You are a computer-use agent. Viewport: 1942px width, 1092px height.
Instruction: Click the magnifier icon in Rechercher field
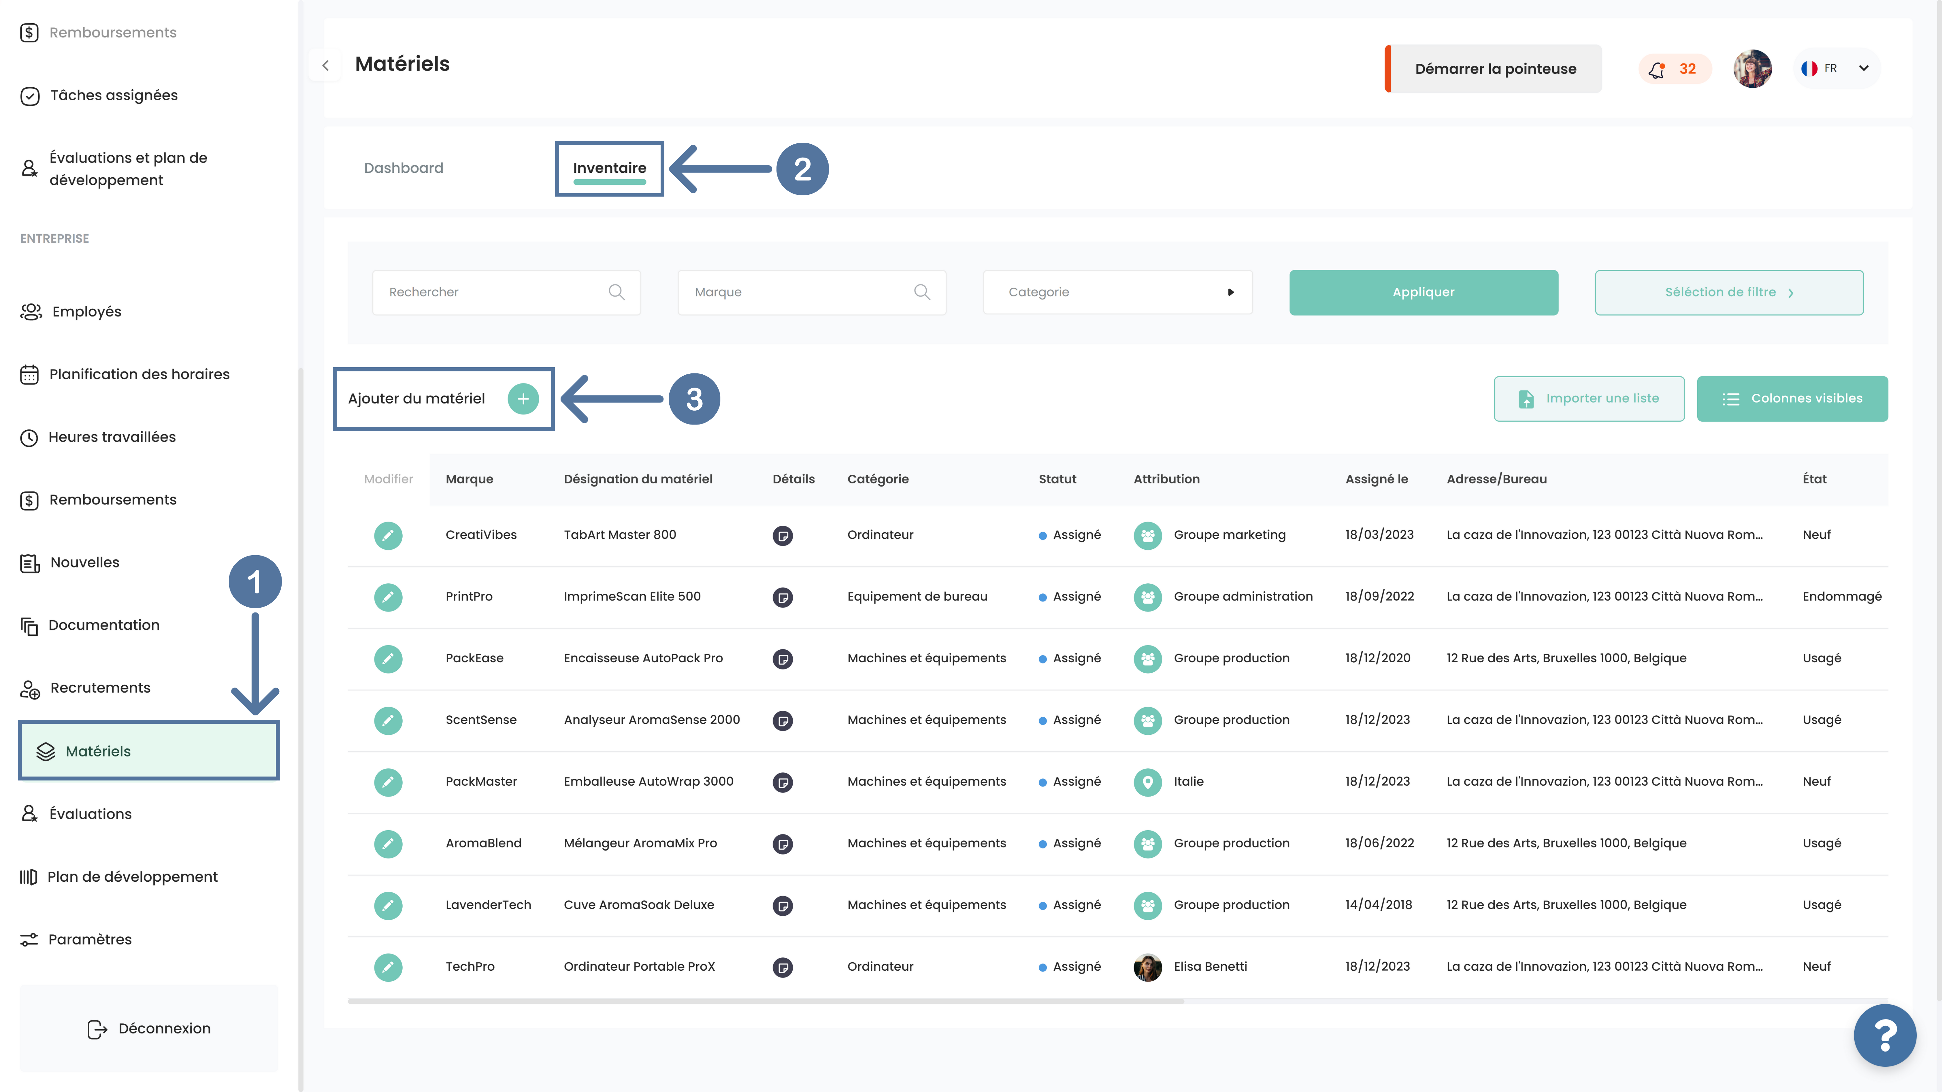[x=617, y=292]
